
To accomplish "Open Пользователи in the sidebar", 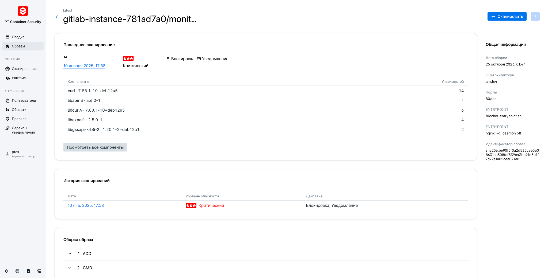I will (23, 101).
